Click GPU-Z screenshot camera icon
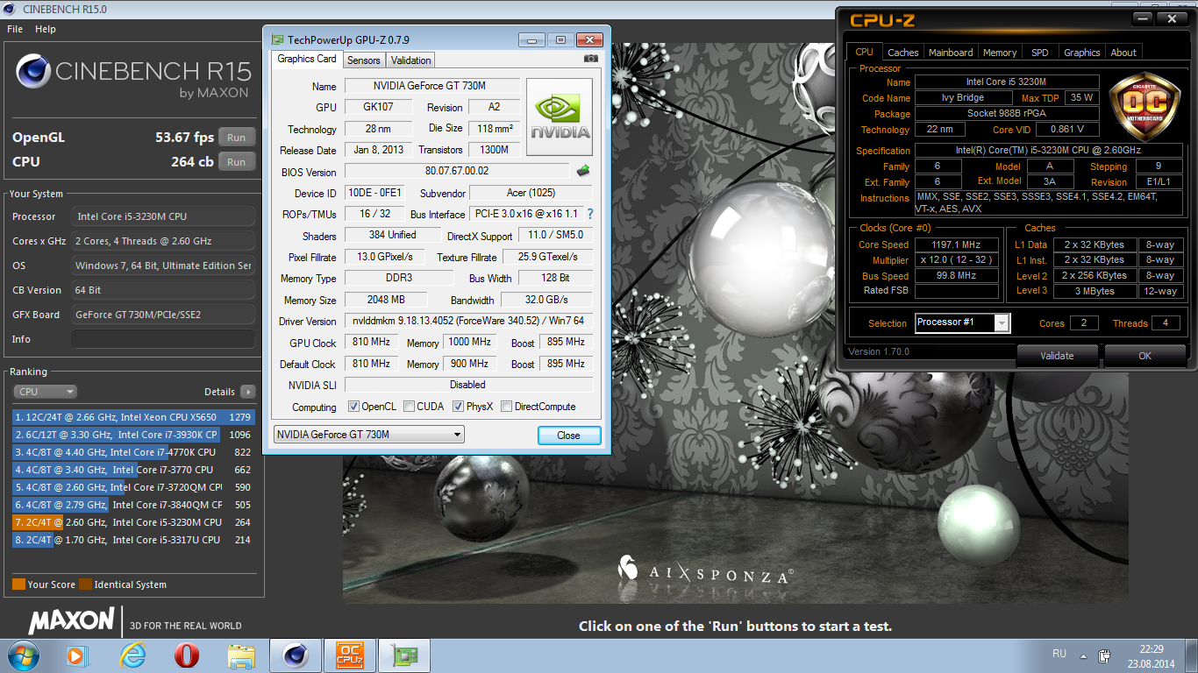This screenshot has width=1198, height=673. (591, 59)
